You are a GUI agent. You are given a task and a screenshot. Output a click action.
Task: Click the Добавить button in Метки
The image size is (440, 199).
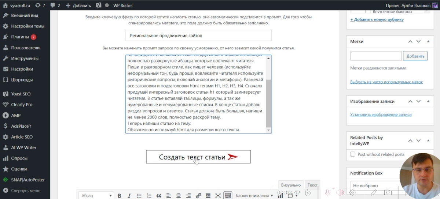click(x=415, y=56)
